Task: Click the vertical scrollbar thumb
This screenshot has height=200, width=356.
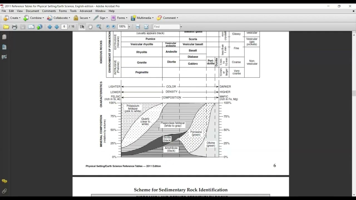Action: tap(354, 93)
